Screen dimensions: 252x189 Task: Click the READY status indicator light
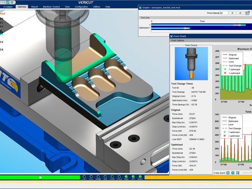click(x=140, y=177)
